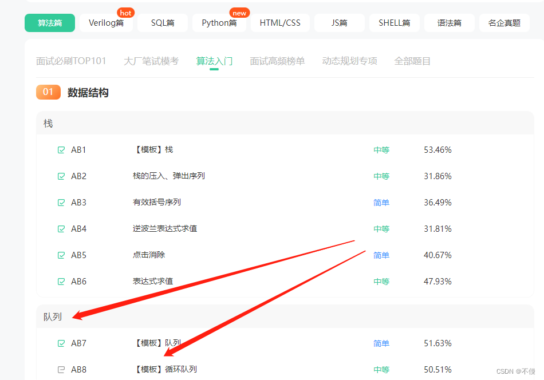
Task: Click problem ID AB4
Action: (x=79, y=229)
